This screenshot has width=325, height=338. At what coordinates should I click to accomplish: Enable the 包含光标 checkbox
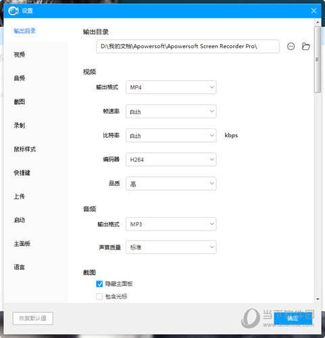click(x=99, y=297)
